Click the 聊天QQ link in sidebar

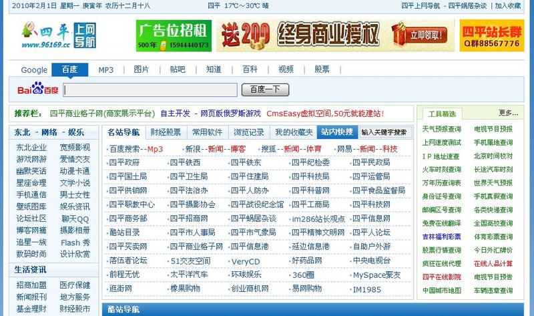75,218
